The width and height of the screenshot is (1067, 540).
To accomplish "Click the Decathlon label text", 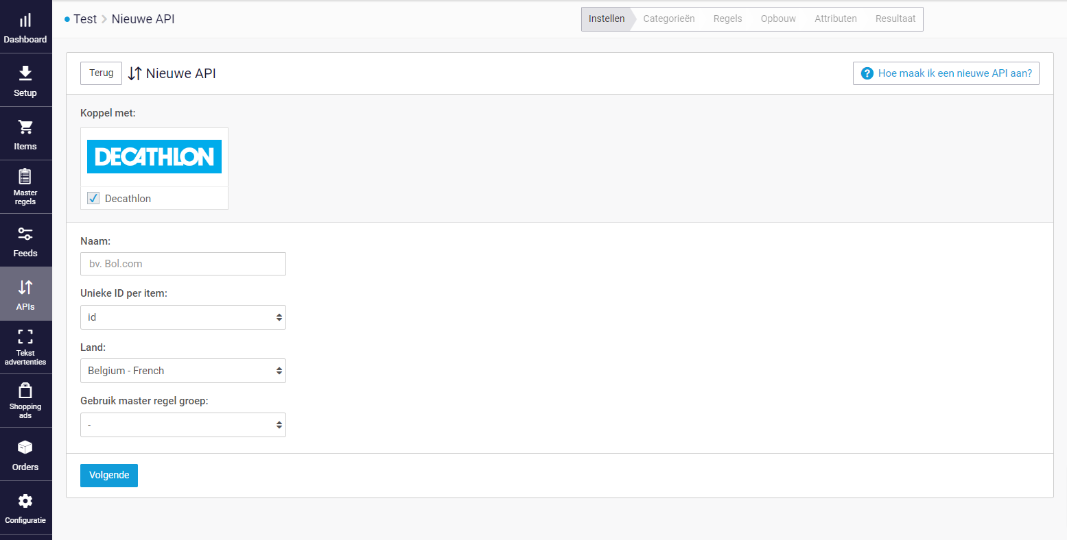I will coord(128,199).
